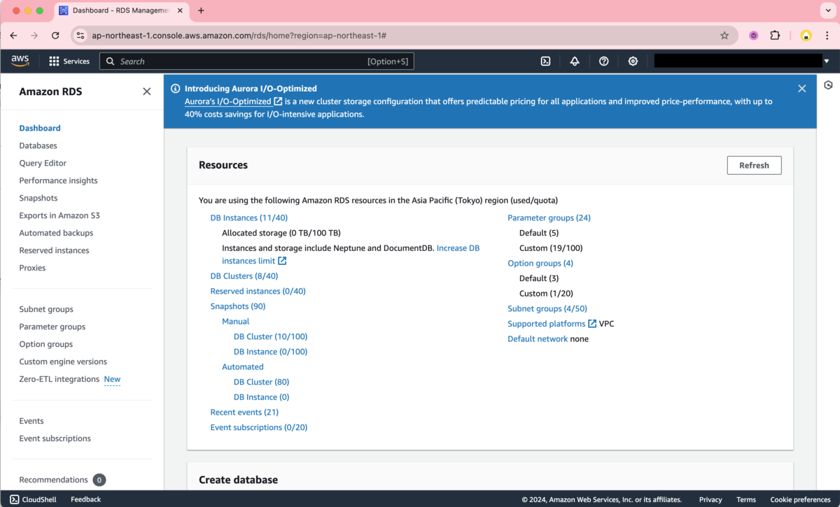Open the Chrome three-dot menu
The height and width of the screenshot is (507, 840).
827,36
